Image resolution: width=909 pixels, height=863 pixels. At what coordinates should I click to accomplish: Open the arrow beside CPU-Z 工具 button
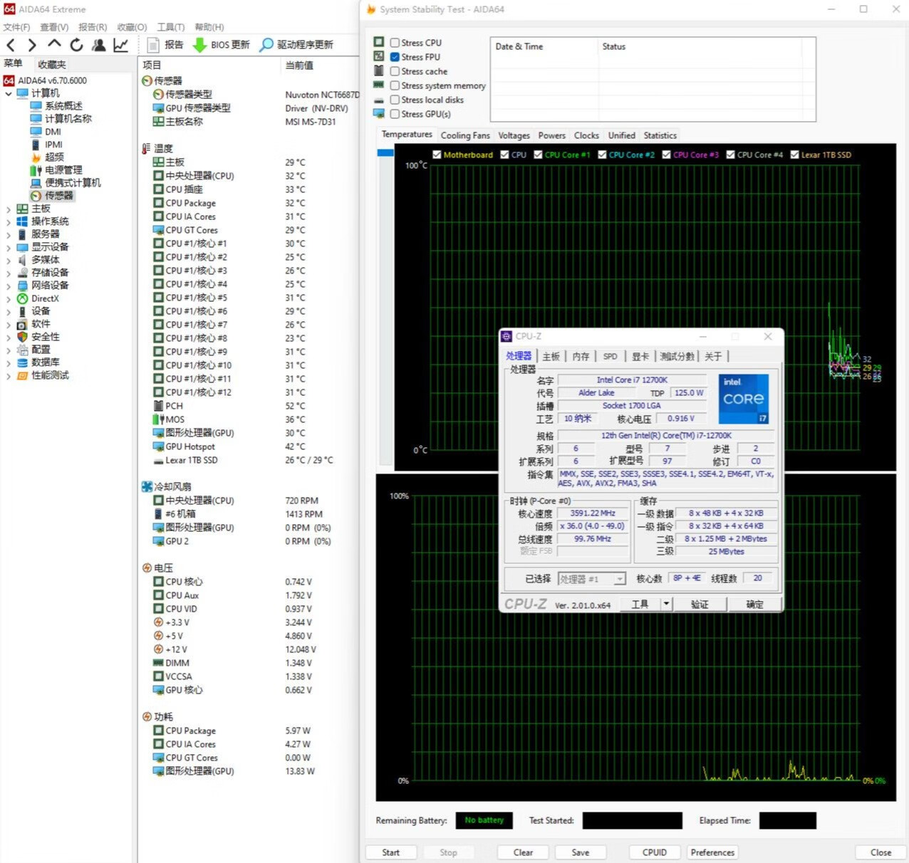[x=666, y=604]
